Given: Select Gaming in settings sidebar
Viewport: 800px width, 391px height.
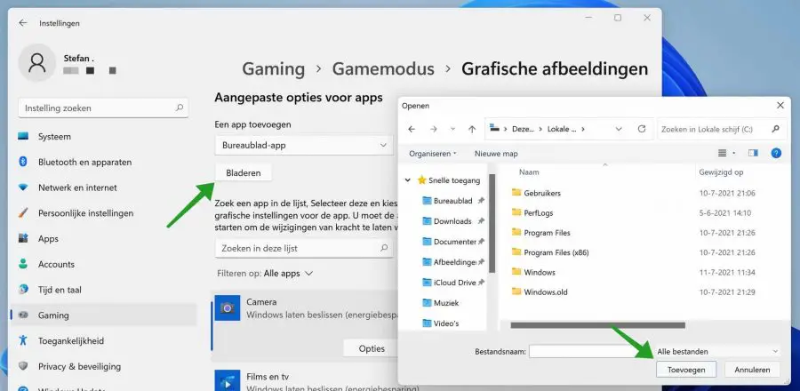Looking at the screenshot, I should tap(104, 315).
